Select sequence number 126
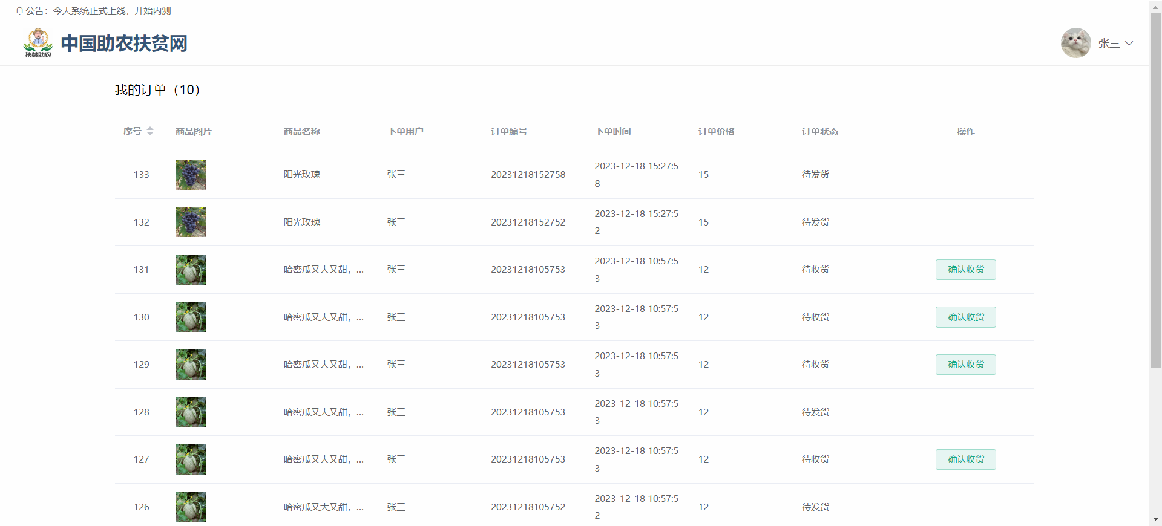Image resolution: width=1162 pixels, height=526 pixels. click(x=142, y=507)
